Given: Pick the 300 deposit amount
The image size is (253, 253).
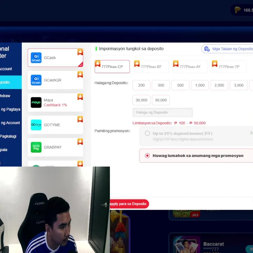Looking at the screenshot, I should pyautogui.click(x=161, y=85).
